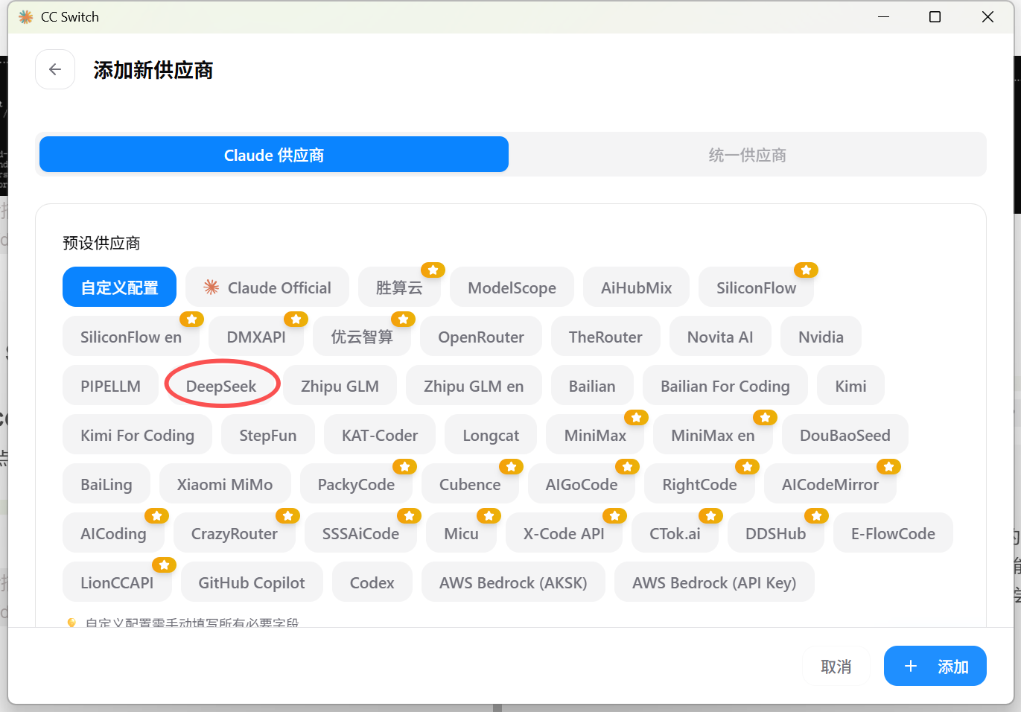Select Cubence preset

pyautogui.click(x=470, y=483)
